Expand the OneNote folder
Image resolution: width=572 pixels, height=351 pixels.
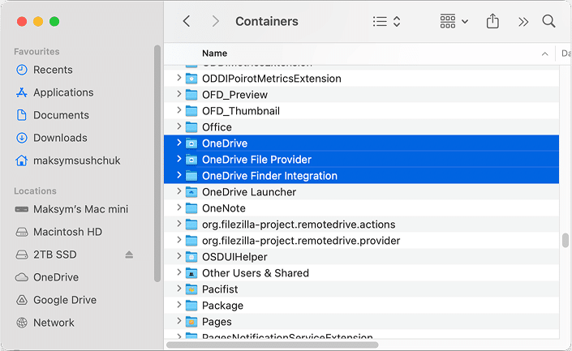click(178, 208)
